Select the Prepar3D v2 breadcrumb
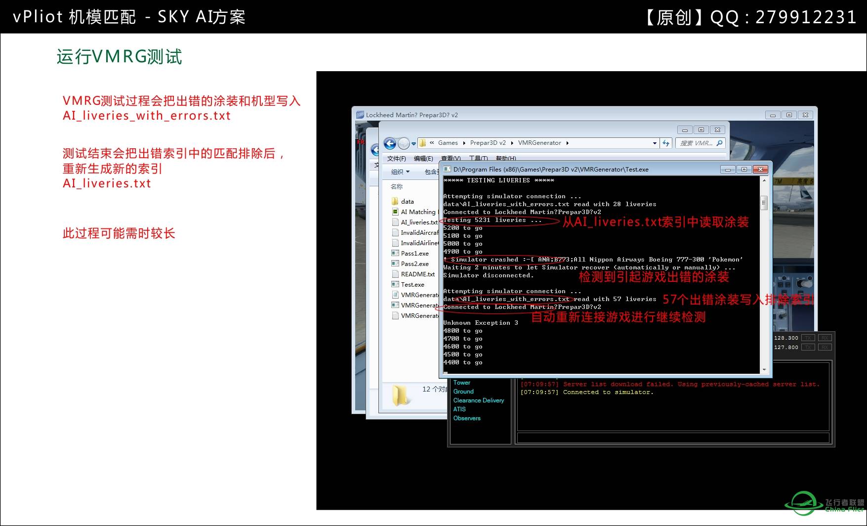867x526 pixels. click(488, 143)
